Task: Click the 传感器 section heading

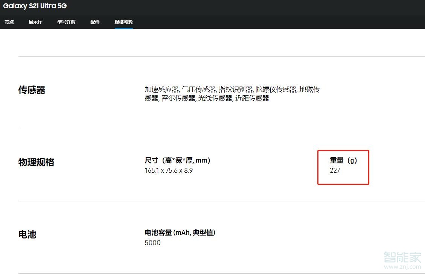Action: [32, 90]
